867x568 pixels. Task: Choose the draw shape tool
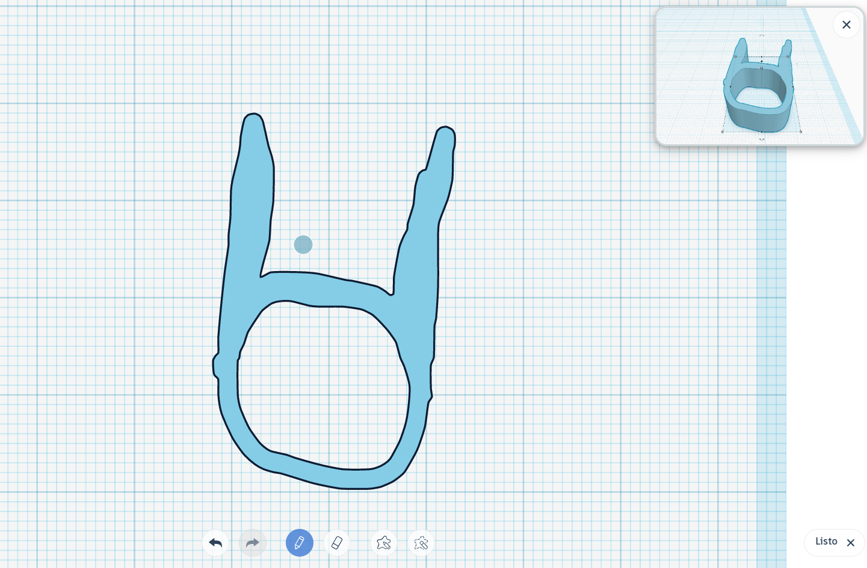[x=384, y=543]
